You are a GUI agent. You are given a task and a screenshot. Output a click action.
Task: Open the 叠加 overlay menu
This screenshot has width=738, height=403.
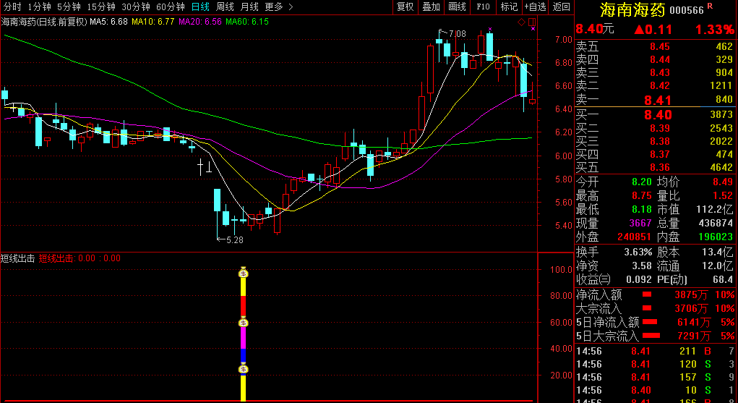click(x=431, y=7)
